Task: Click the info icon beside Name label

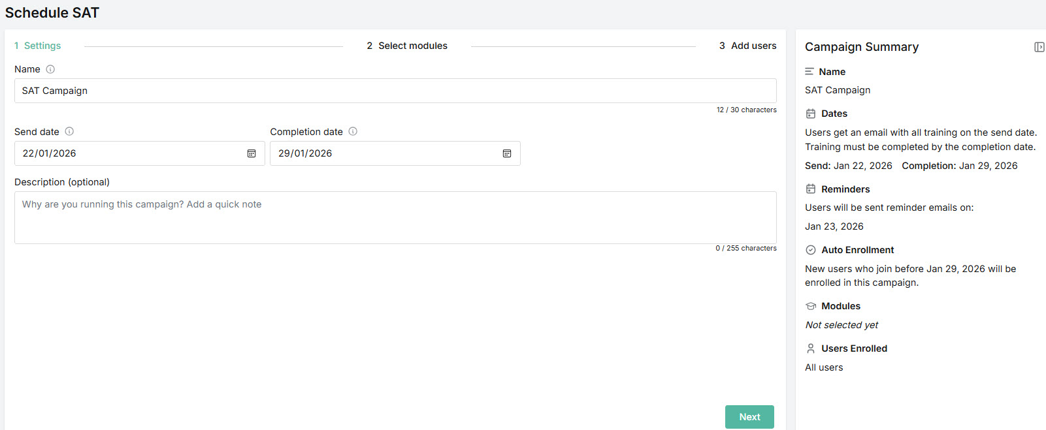Action: [x=50, y=69]
